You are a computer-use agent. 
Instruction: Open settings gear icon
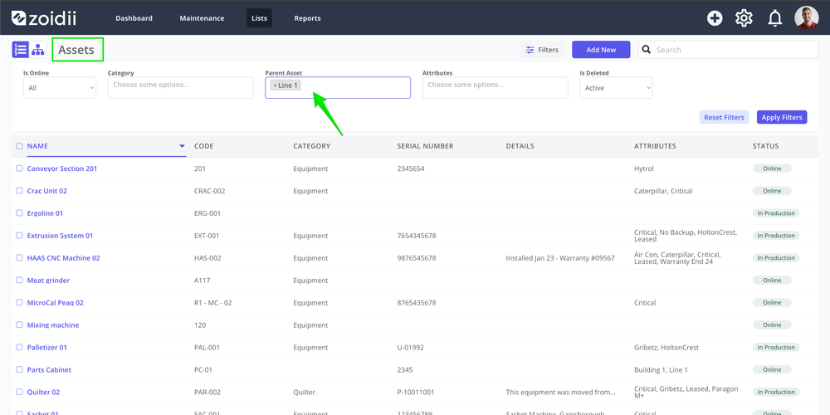[x=744, y=18]
